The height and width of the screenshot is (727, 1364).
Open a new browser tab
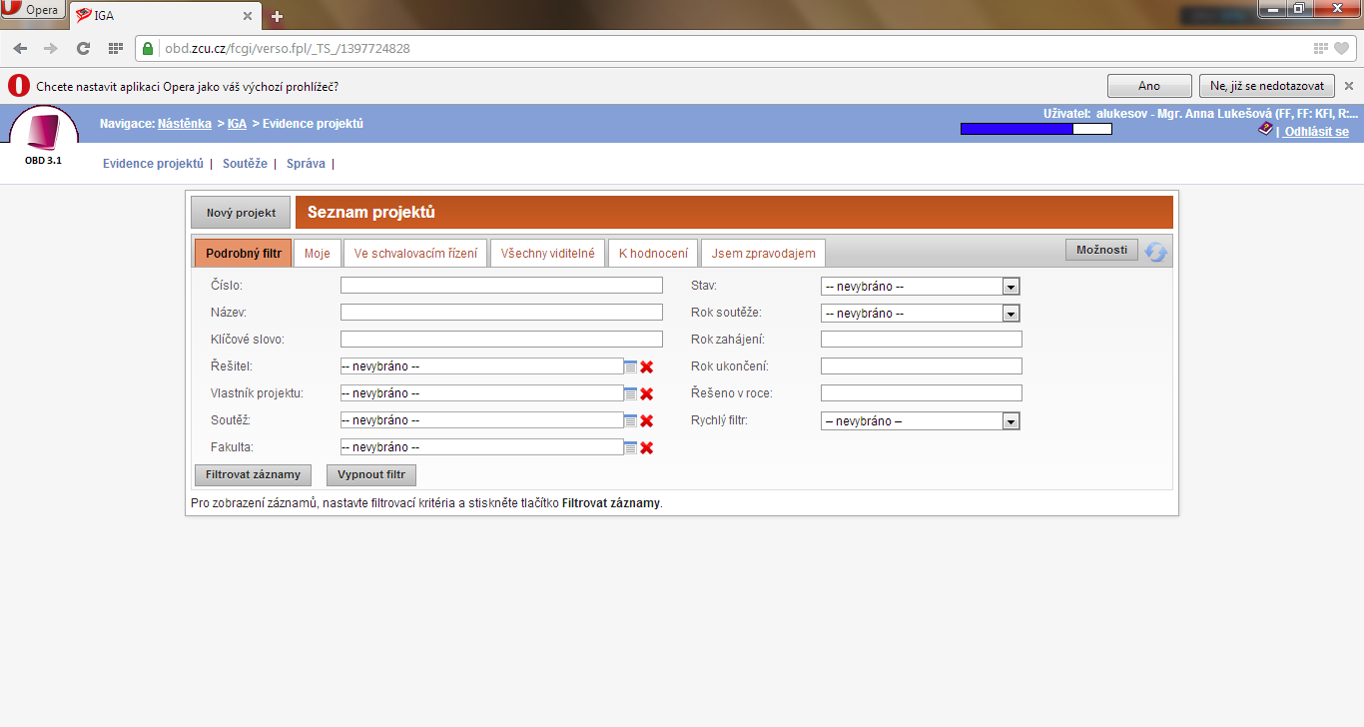277,16
